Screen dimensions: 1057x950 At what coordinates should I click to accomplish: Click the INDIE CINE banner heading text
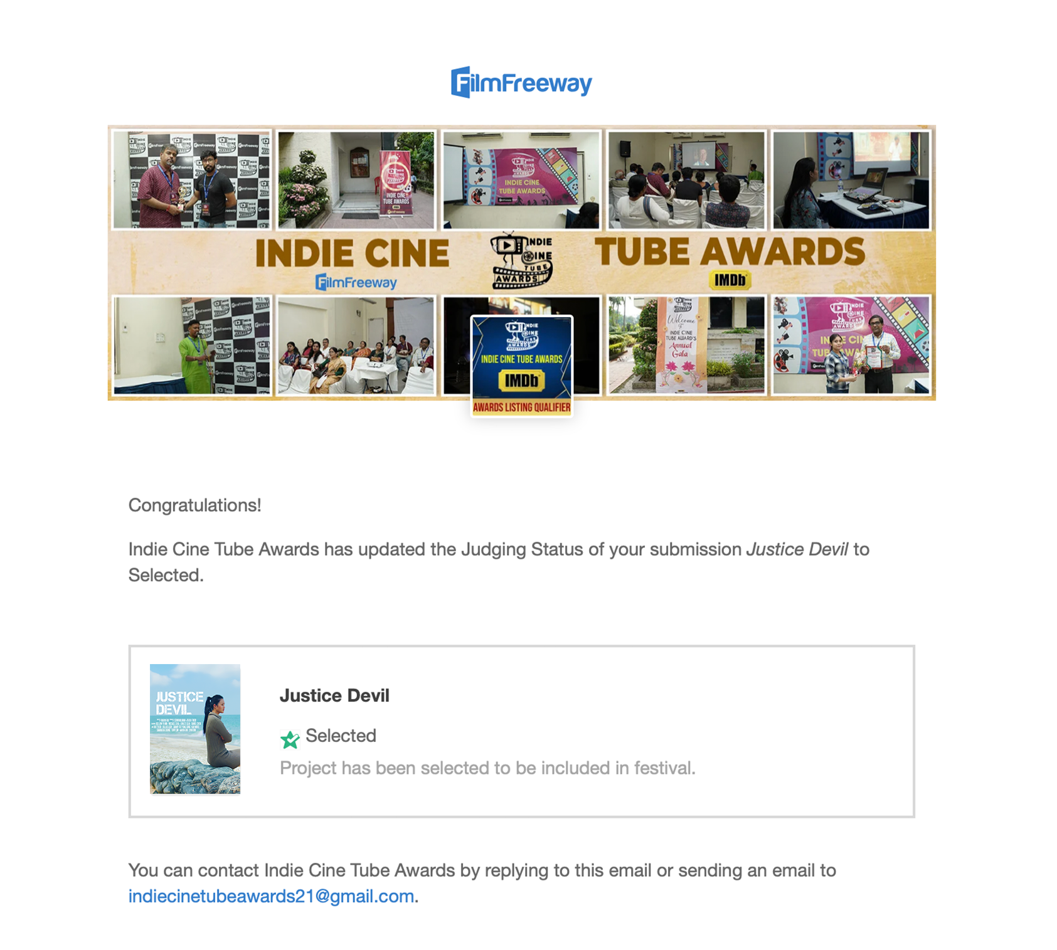353,253
